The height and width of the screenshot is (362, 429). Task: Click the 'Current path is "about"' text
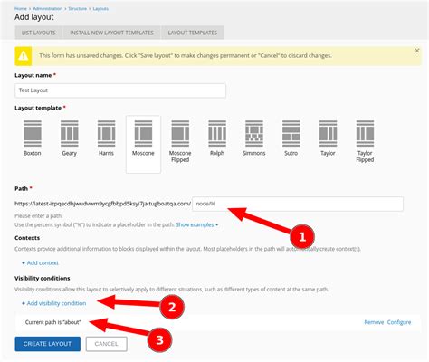pos(53,322)
